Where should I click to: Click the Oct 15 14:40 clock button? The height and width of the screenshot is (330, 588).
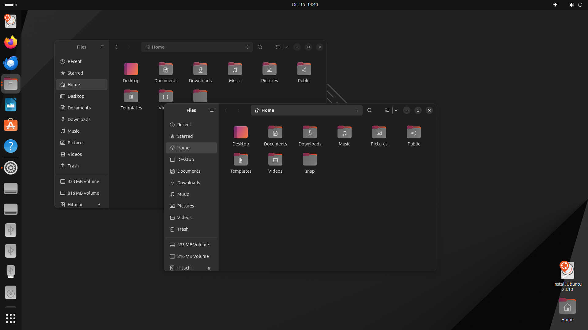pyautogui.click(x=305, y=5)
